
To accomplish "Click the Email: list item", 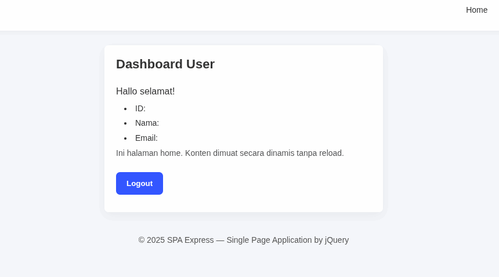I will (146, 138).
